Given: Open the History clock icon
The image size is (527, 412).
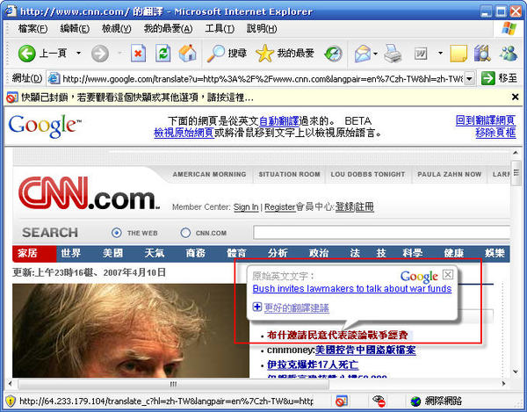Looking at the screenshot, I should pyautogui.click(x=333, y=54).
